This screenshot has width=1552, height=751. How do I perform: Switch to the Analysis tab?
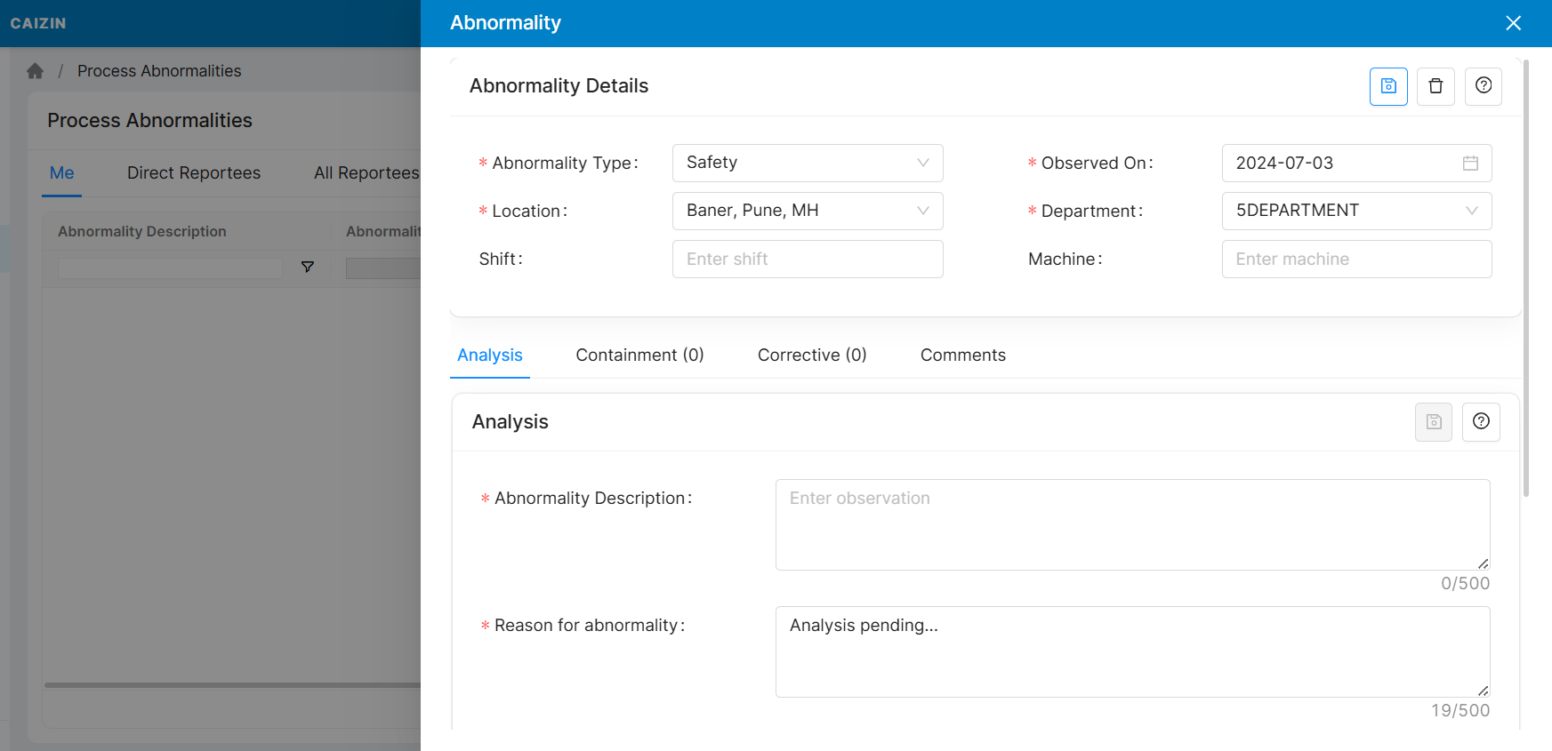[x=490, y=356]
